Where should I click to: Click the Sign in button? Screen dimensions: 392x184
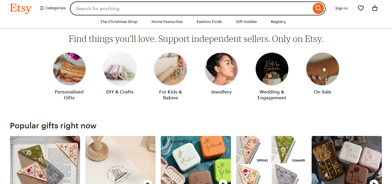(x=341, y=8)
